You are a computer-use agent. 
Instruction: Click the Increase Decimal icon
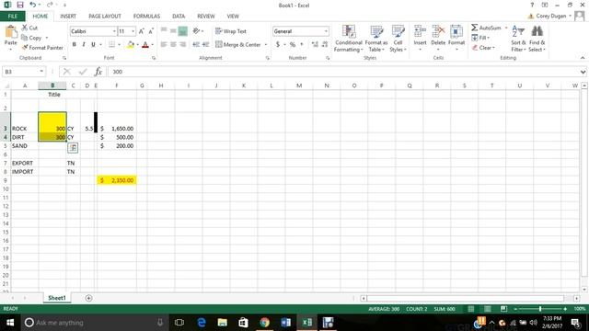[315, 45]
